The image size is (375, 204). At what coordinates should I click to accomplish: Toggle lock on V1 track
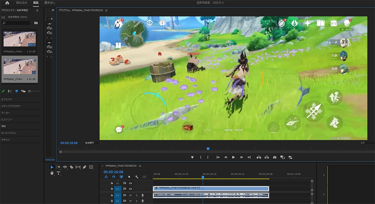pyautogui.click(x=112, y=189)
